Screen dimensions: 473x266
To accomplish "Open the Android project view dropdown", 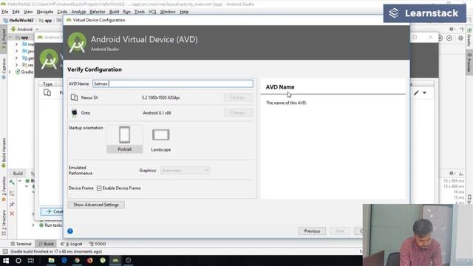I will tap(24, 30).
